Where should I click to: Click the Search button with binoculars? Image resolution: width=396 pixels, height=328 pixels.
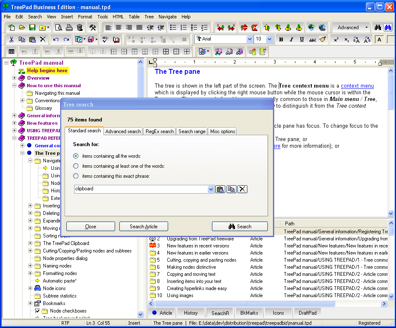point(240,227)
